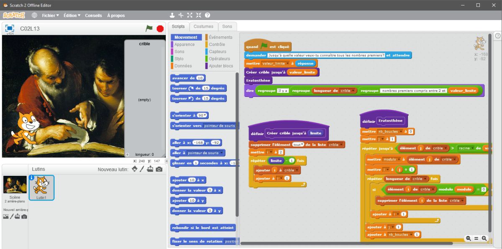
Task: Click the Scratch logo
Action: point(14,15)
